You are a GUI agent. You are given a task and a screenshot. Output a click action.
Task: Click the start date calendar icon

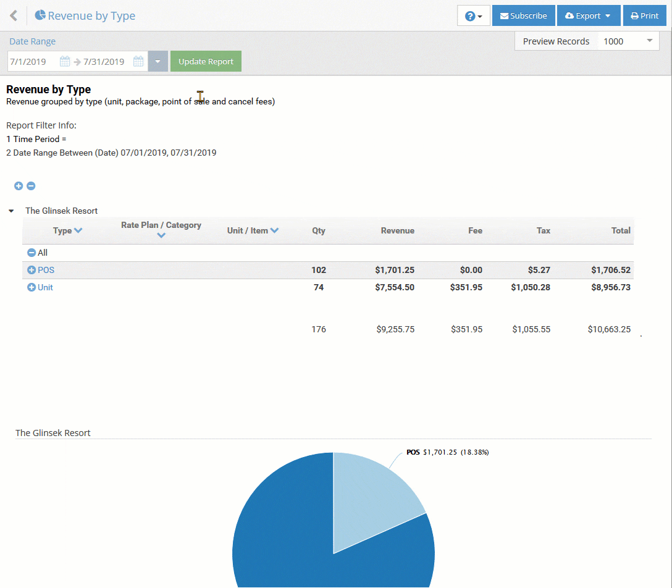coord(65,62)
